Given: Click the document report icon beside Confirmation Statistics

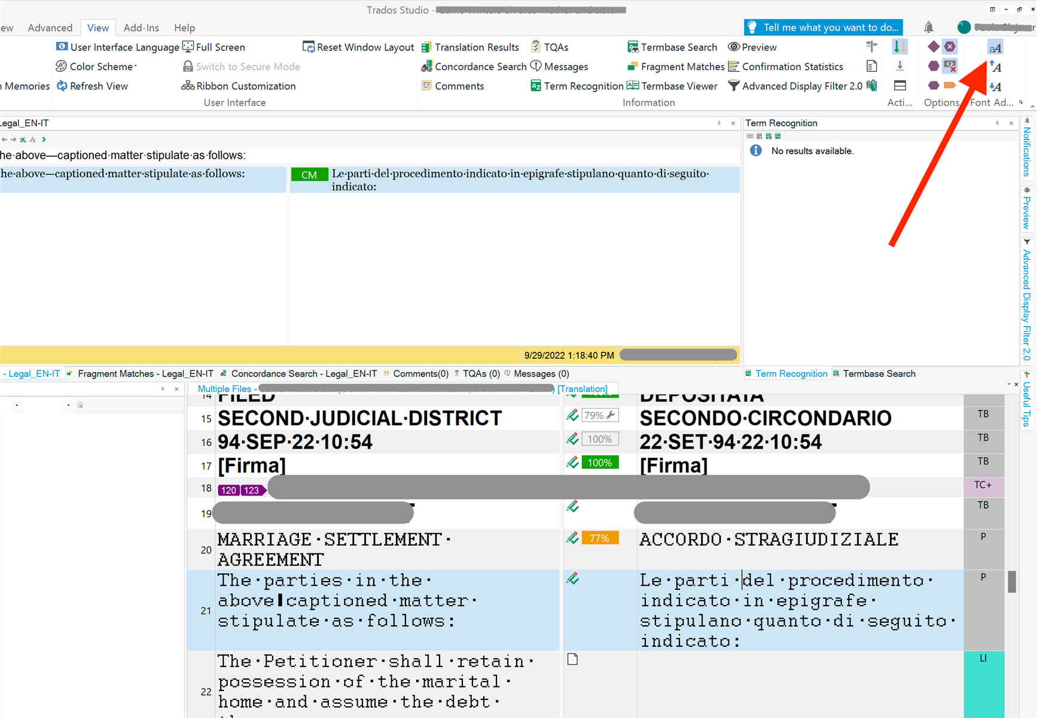Looking at the screenshot, I should (x=871, y=66).
